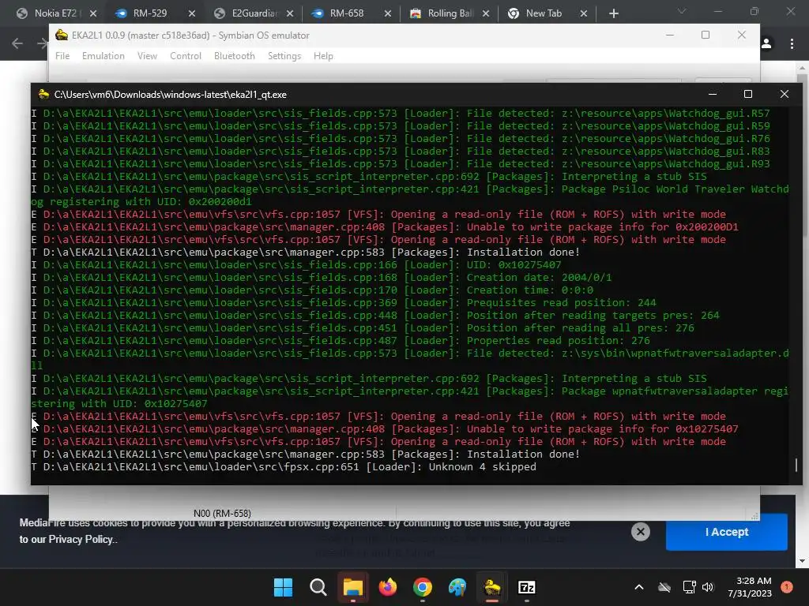Open the notification center badge
This screenshot has height=606, width=809.
pyautogui.click(x=787, y=587)
